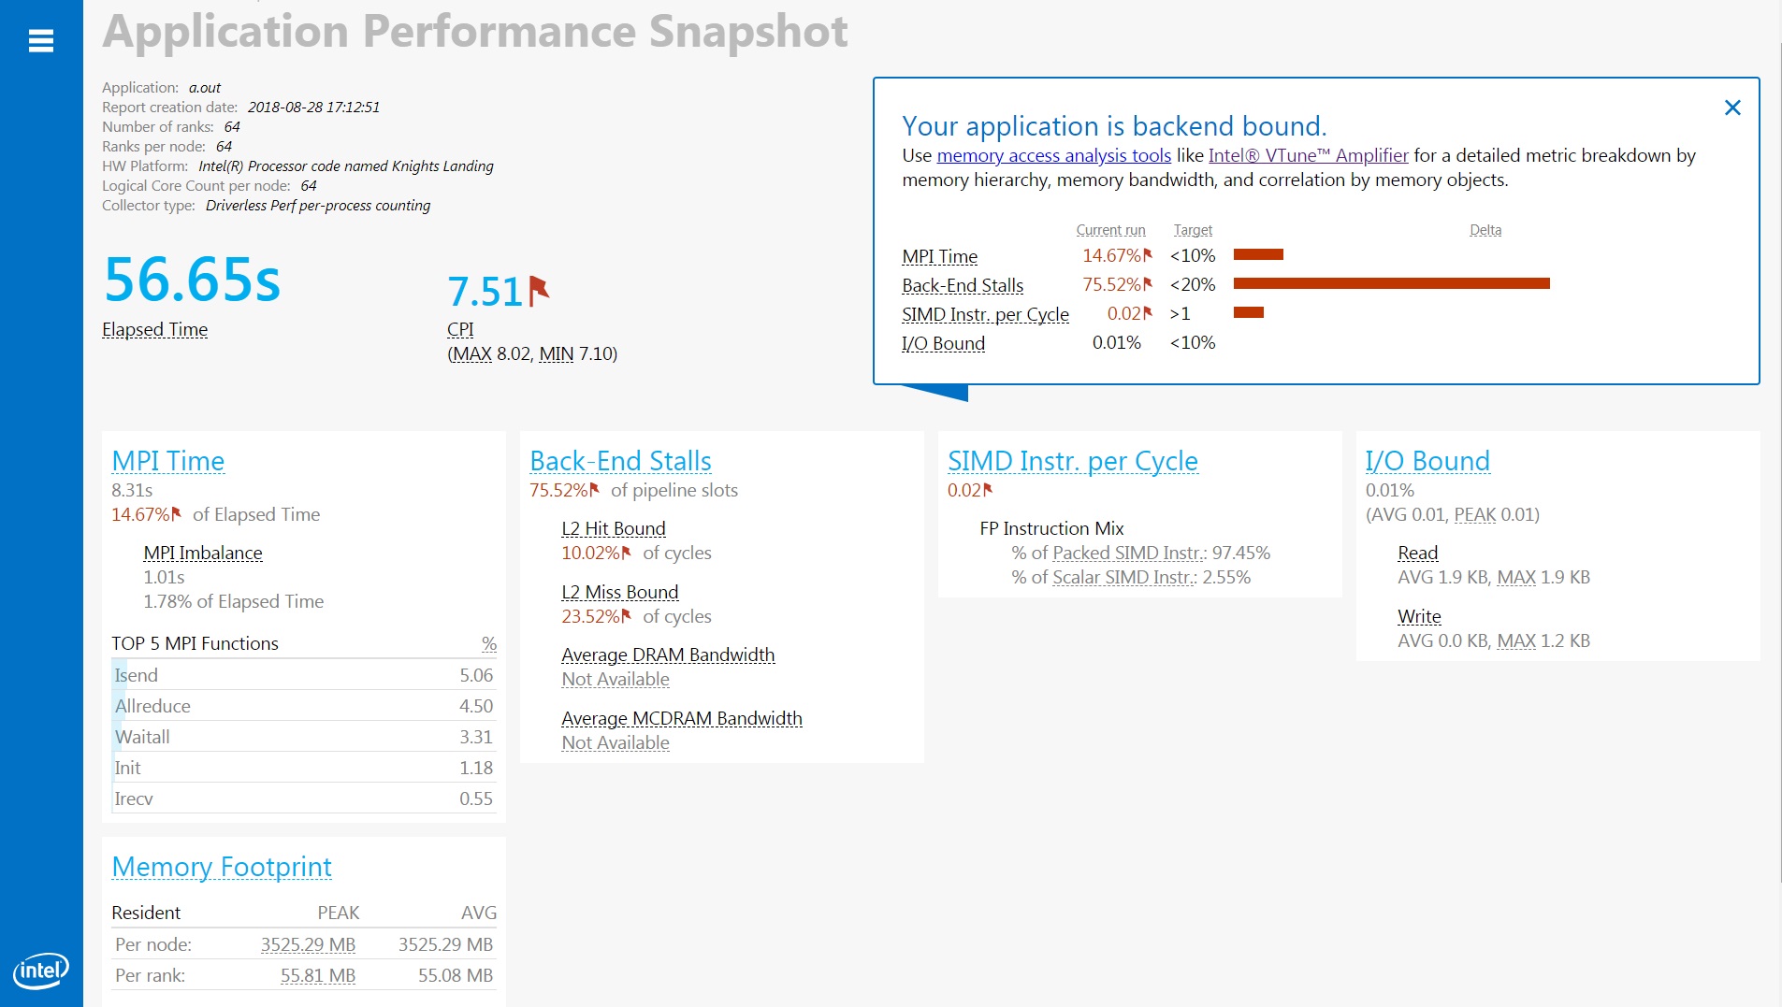Image resolution: width=1782 pixels, height=1007 pixels.
Task: Click the Elapsed Time label
Action: 155,329
